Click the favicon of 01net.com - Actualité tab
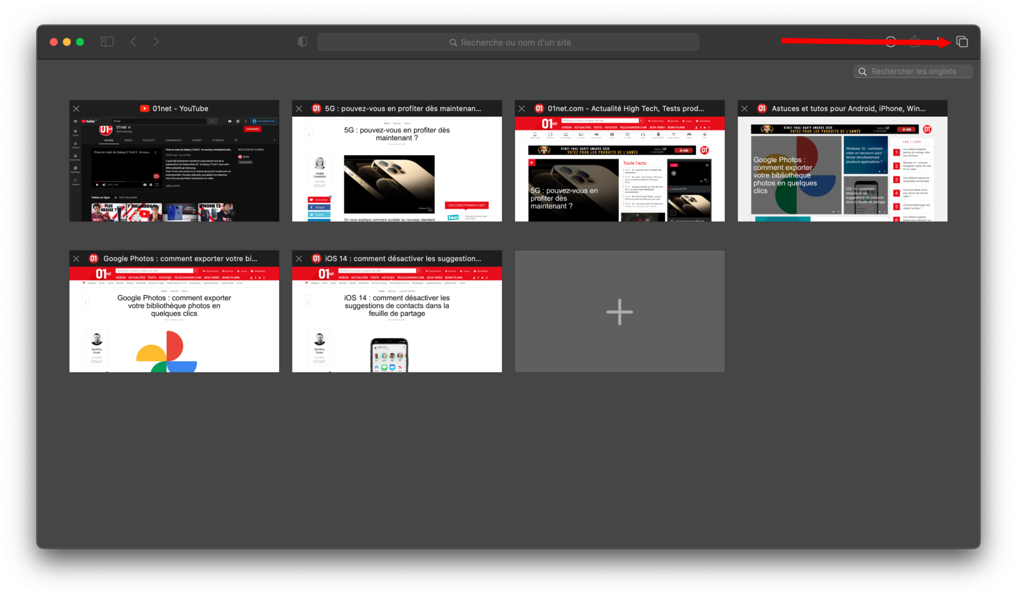The width and height of the screenshot is (1017, 597). (539, 109)
